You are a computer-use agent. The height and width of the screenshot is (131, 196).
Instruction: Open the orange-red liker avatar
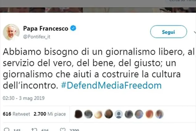click(149, 114)
